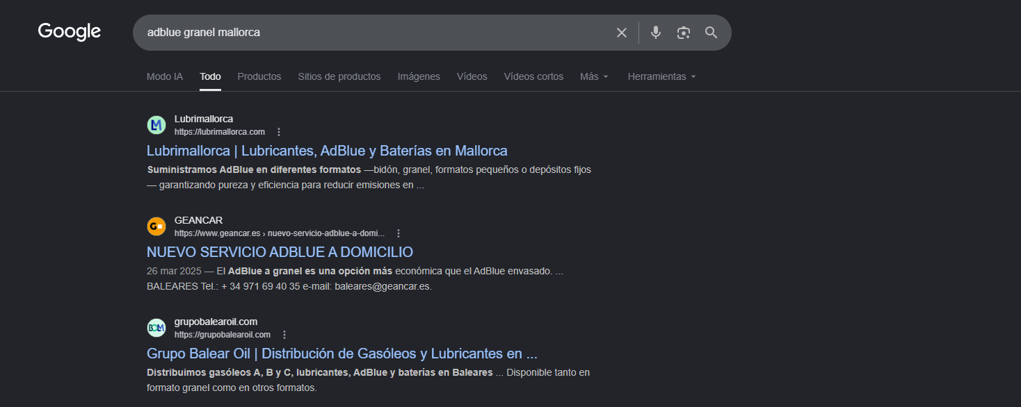Screen dimensions: 1021x407
Task: Click the Lubrimallorca site name
Action: (x=204, y=119)
